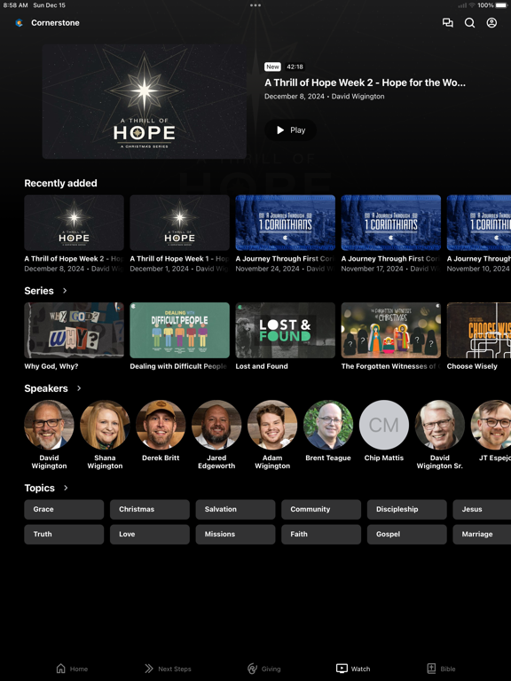Image resolution: width=511 pixels, height=681 pixels.
Task: Select speaker Jared Edgeworth avatar
Action: [216, 425]
